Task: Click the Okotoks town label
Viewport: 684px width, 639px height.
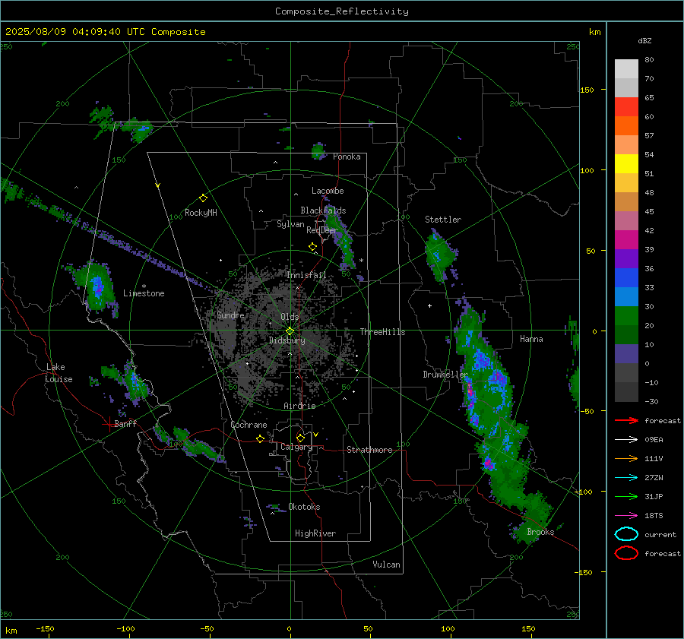Action: click(x=304, y=507)
